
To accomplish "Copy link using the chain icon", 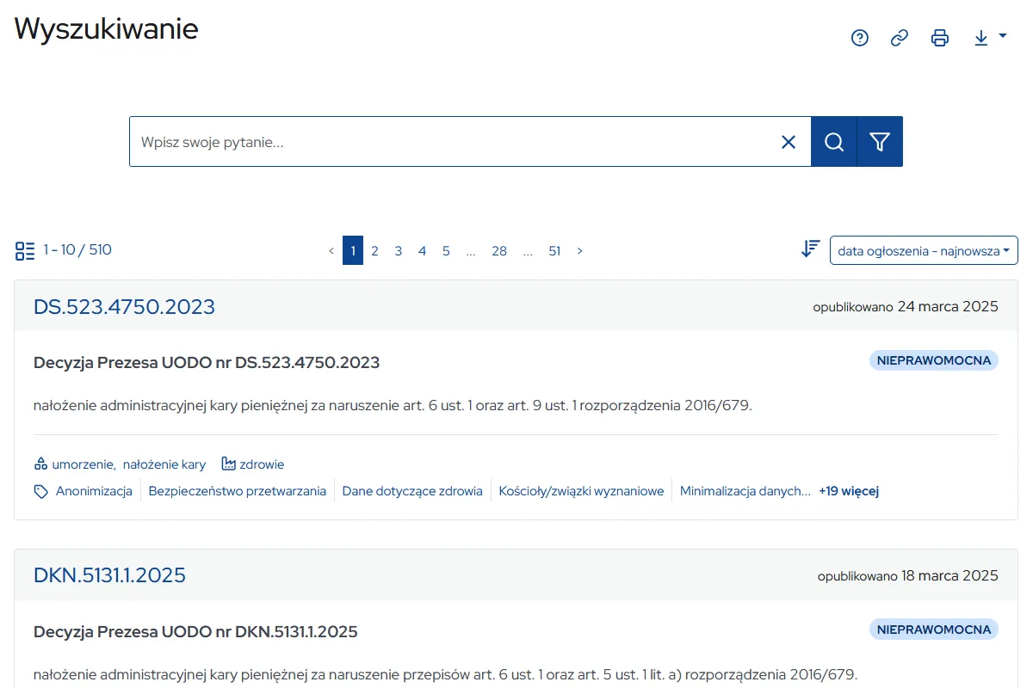I will coord(900,38).
